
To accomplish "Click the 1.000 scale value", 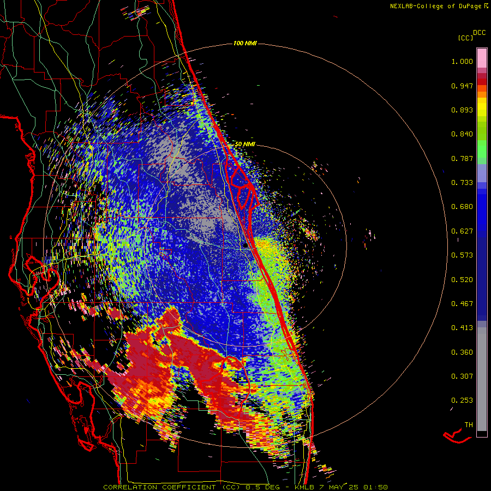I will coord(462,61).
